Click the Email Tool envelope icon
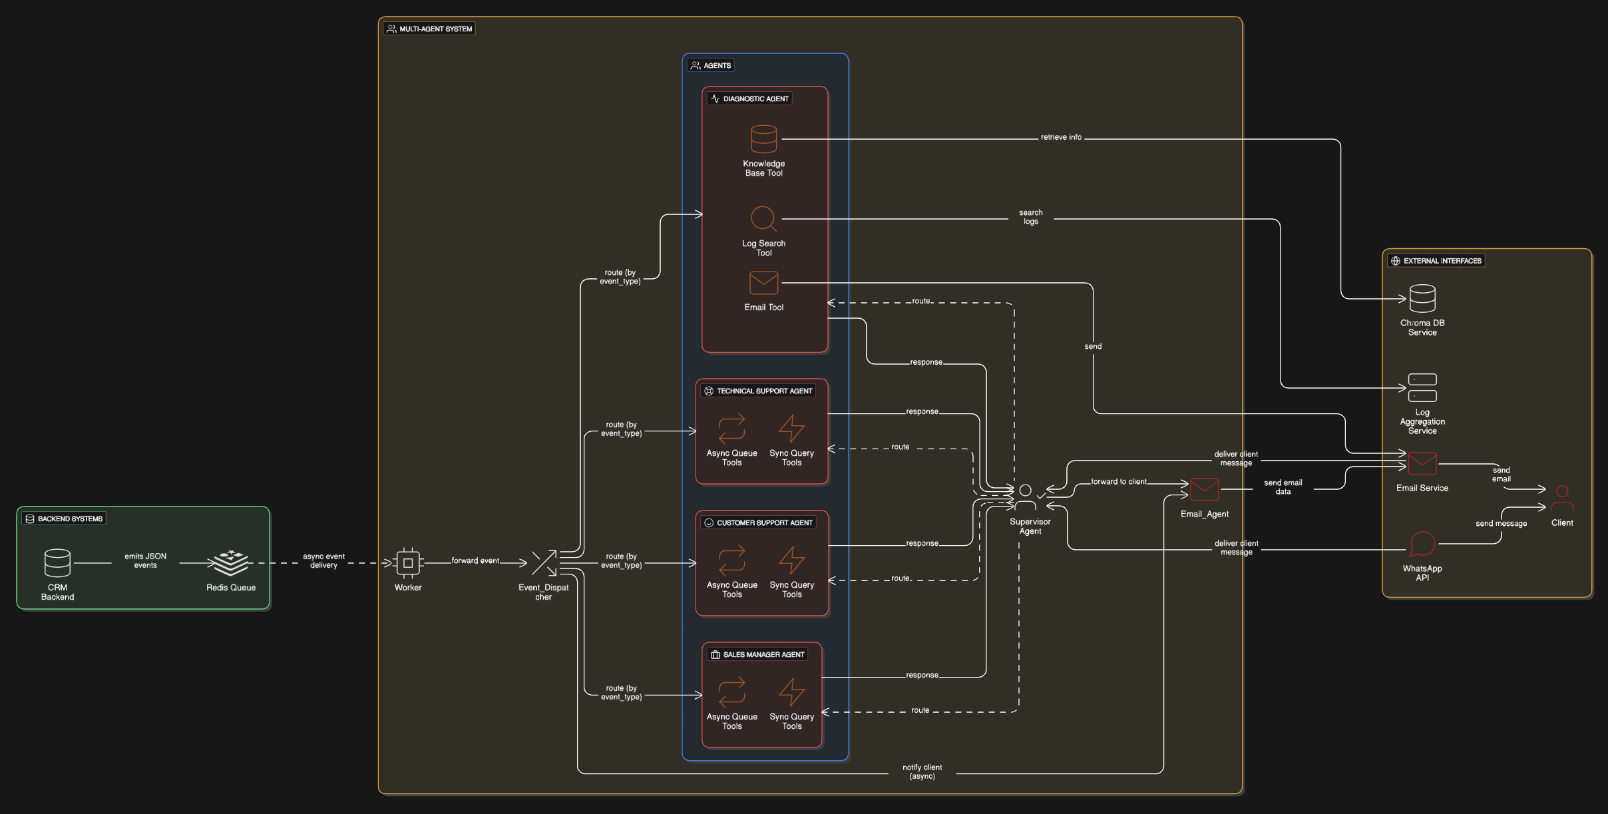This screenshot has width=1608, height=814. pyautogui.click(x=763, y=283)
